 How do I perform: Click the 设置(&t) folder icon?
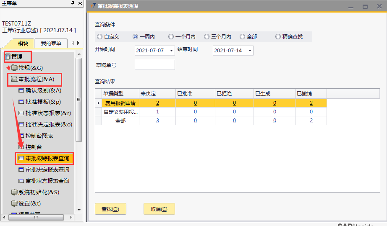point(15,204)
